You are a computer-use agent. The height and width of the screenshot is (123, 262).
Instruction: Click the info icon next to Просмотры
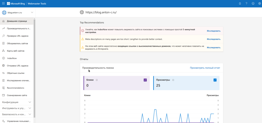pos(173,80)
